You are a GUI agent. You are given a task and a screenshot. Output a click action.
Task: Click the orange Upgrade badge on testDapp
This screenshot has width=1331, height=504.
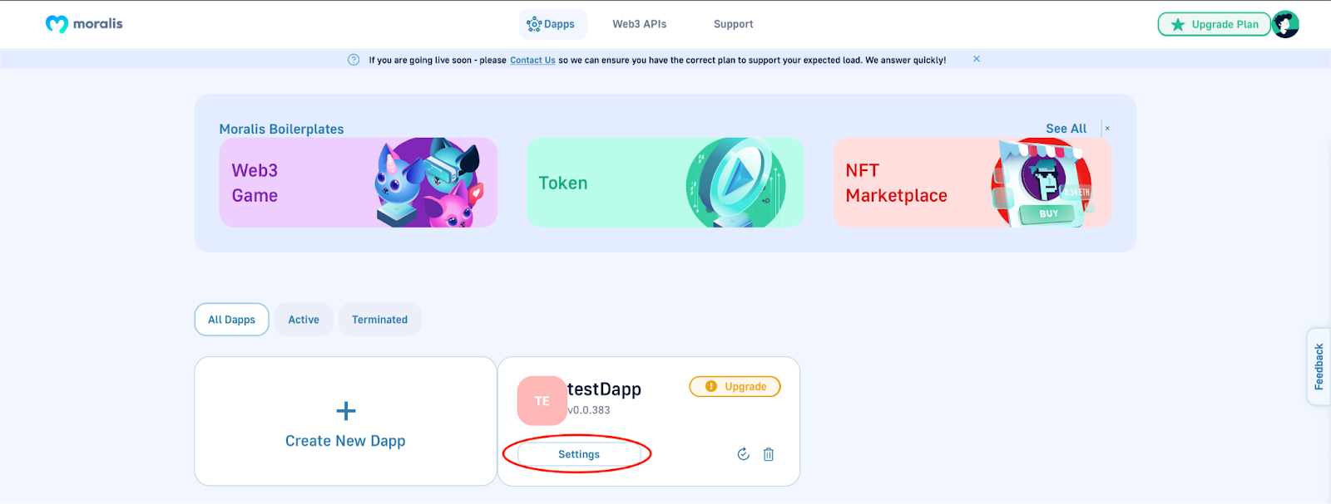tap(735, 387)
